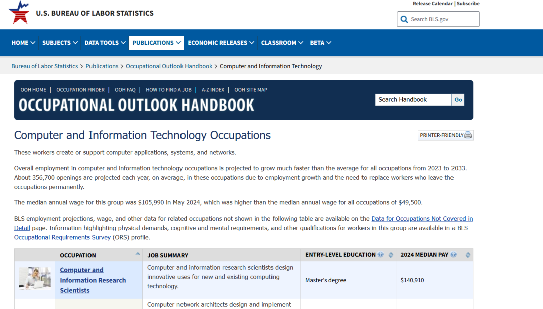The image size is (543, 309).
Task: Click the Go button in Handbook search
Action: [x=458, y=99]
